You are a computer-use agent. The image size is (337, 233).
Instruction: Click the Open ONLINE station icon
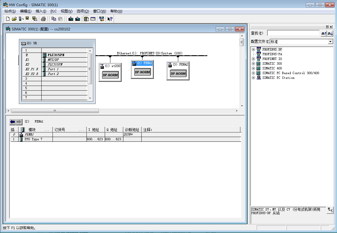(21, 19)
